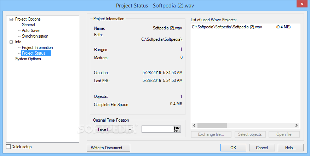The height and width of the screenshot is (156, 310).
Task: Click the Bars/Beat unit indicator
Action: pos(177,129)
